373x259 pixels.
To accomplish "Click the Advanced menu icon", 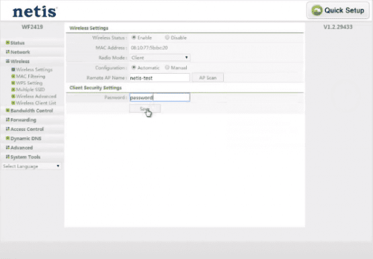I will click(7, 148).
